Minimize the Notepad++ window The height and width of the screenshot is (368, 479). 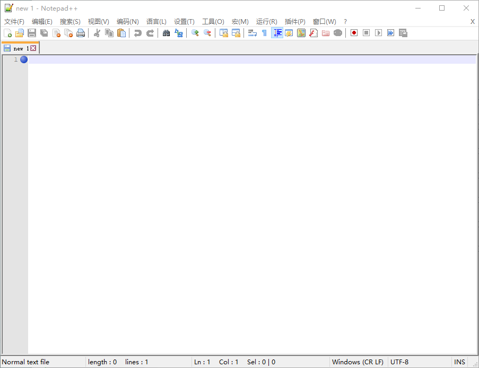tap(418, 8)
